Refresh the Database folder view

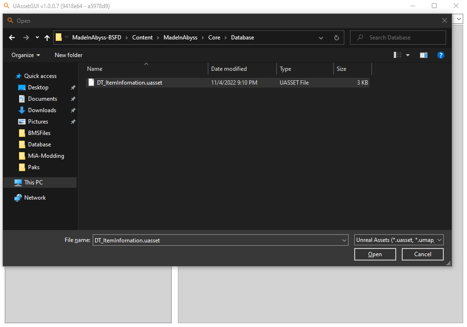(337, 37)
